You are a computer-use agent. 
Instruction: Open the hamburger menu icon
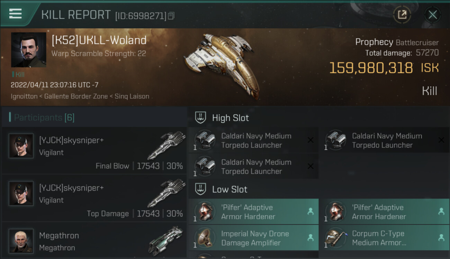point(16,14)
